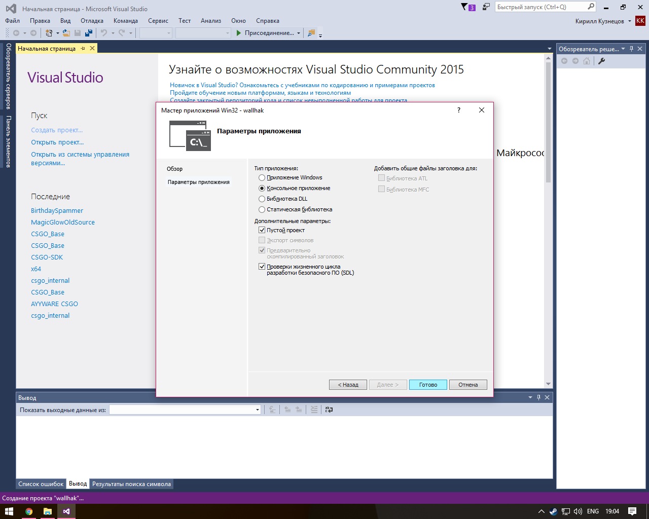649x519 pixels.
Task: Toggle the ATL library checkbox
Action: click(x=382, y=178)
